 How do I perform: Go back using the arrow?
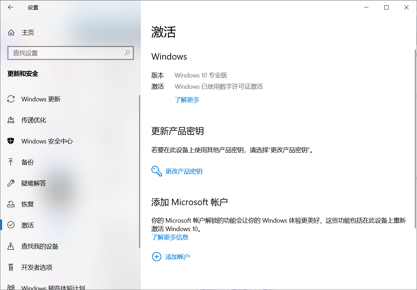tap(11, 7)
